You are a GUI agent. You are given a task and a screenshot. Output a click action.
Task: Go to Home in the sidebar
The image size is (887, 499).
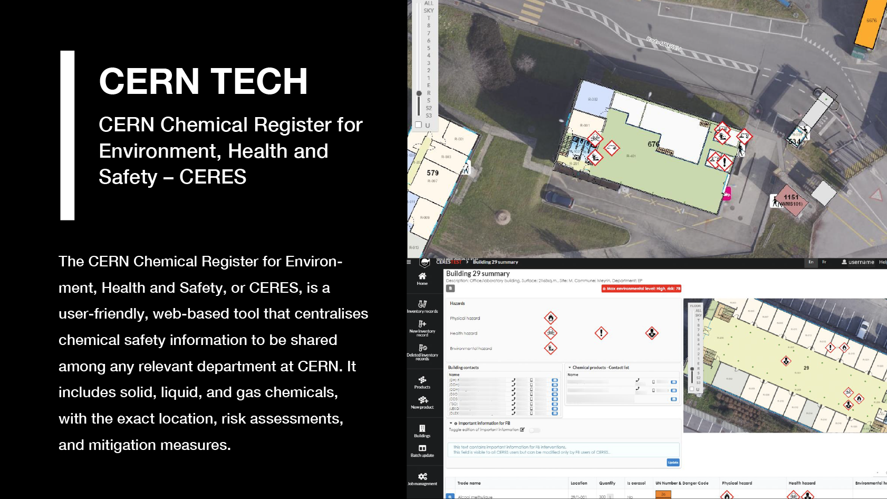[422, 279]
